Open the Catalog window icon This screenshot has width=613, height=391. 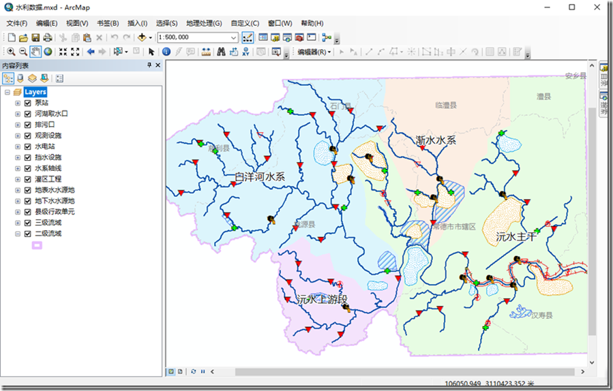(x=275, y=37)
